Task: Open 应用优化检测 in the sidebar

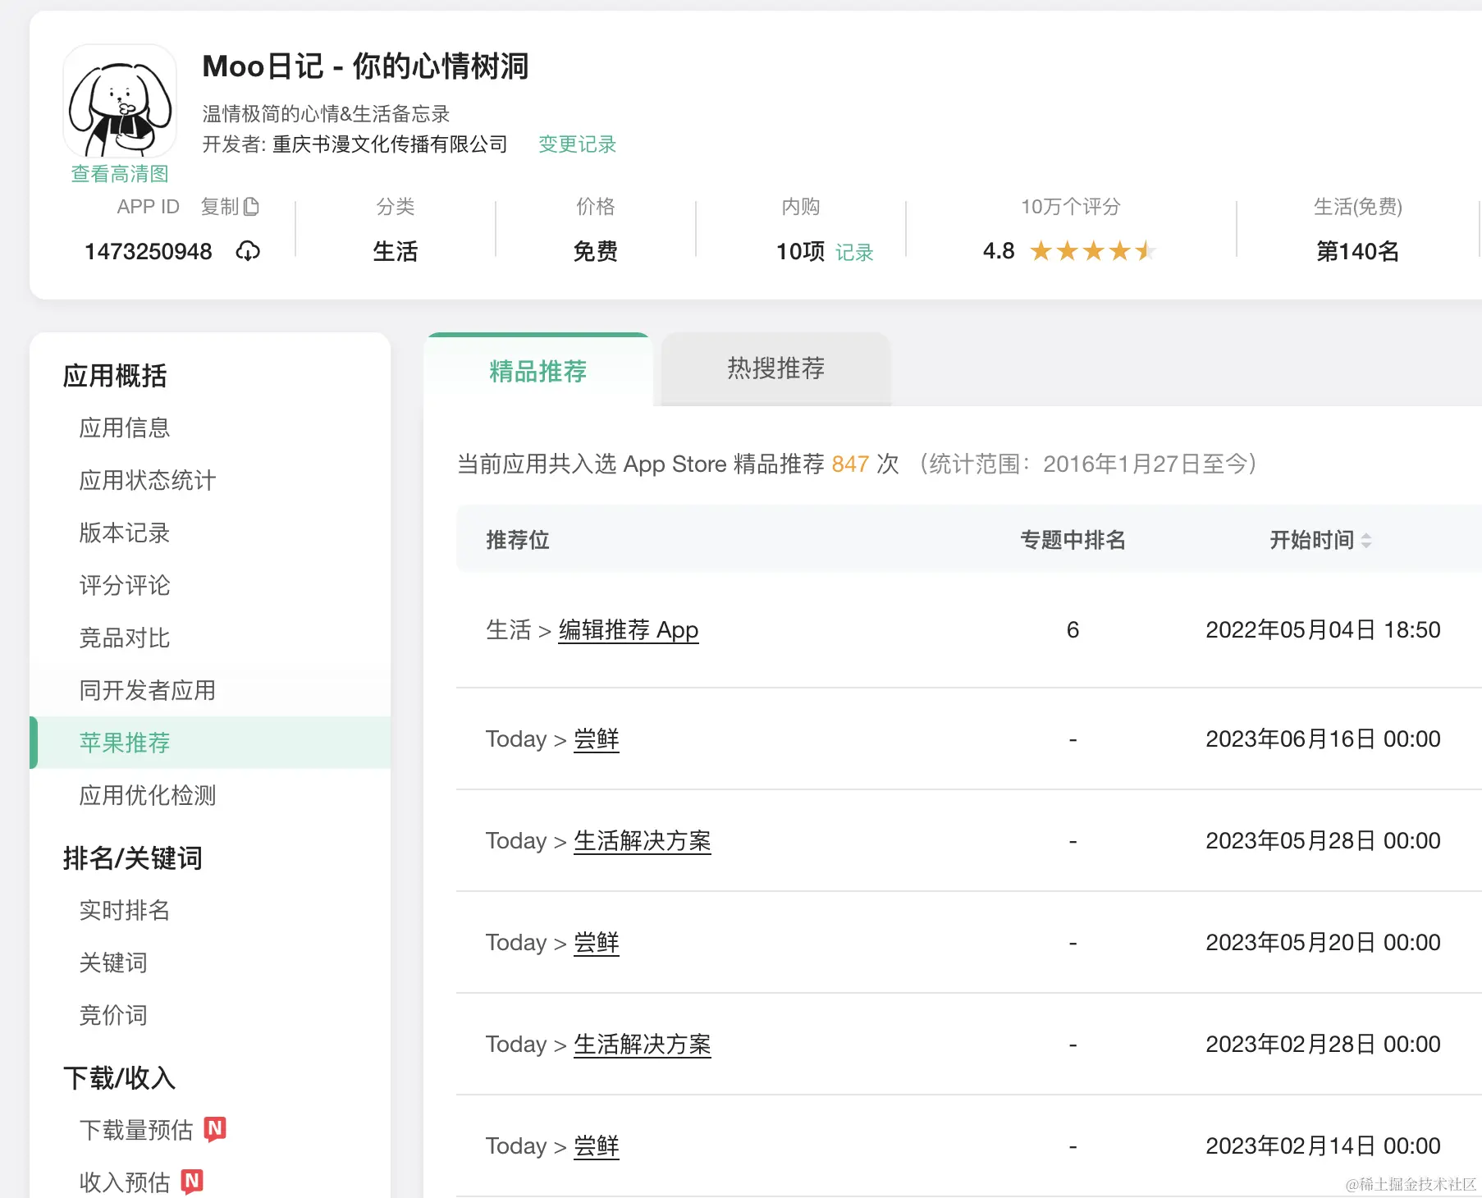Action: click(148, 795)
